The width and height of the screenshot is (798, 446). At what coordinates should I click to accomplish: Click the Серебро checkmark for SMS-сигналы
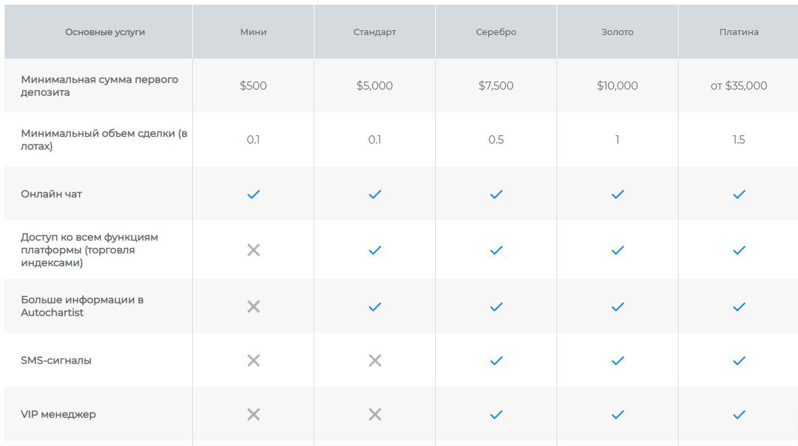(496, 360)
